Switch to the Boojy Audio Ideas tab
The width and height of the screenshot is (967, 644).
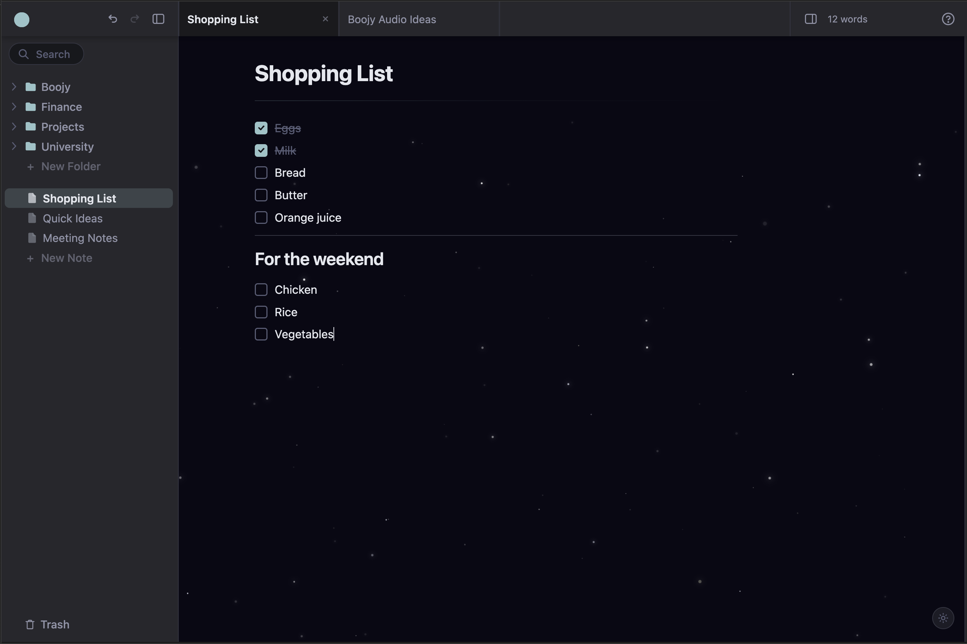pos(391,19)
